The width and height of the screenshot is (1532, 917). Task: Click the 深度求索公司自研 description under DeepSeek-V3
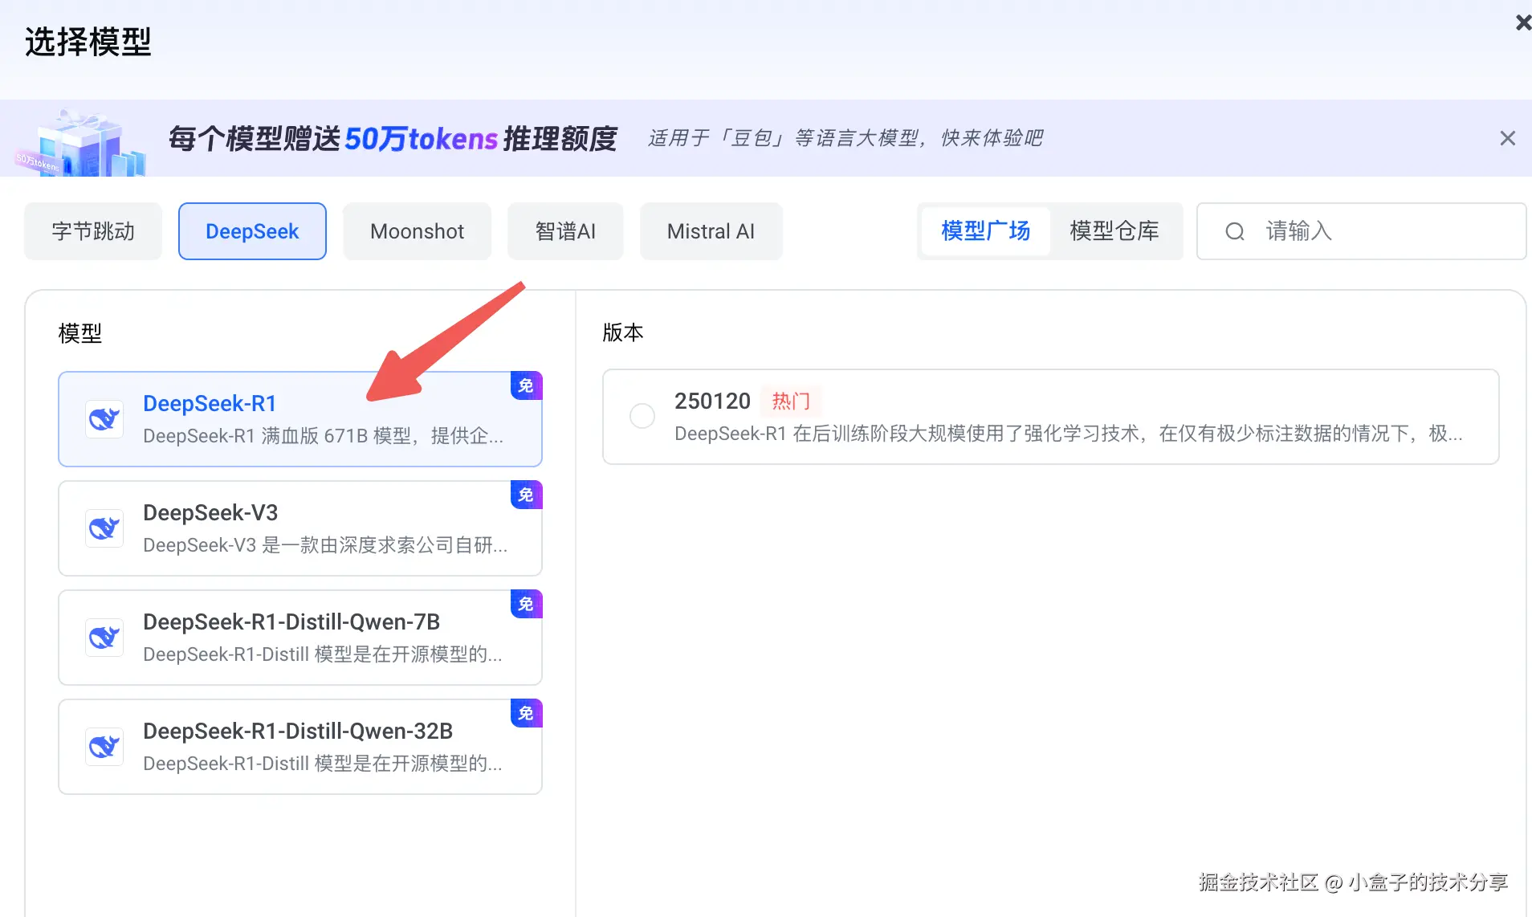pos(325,545)
